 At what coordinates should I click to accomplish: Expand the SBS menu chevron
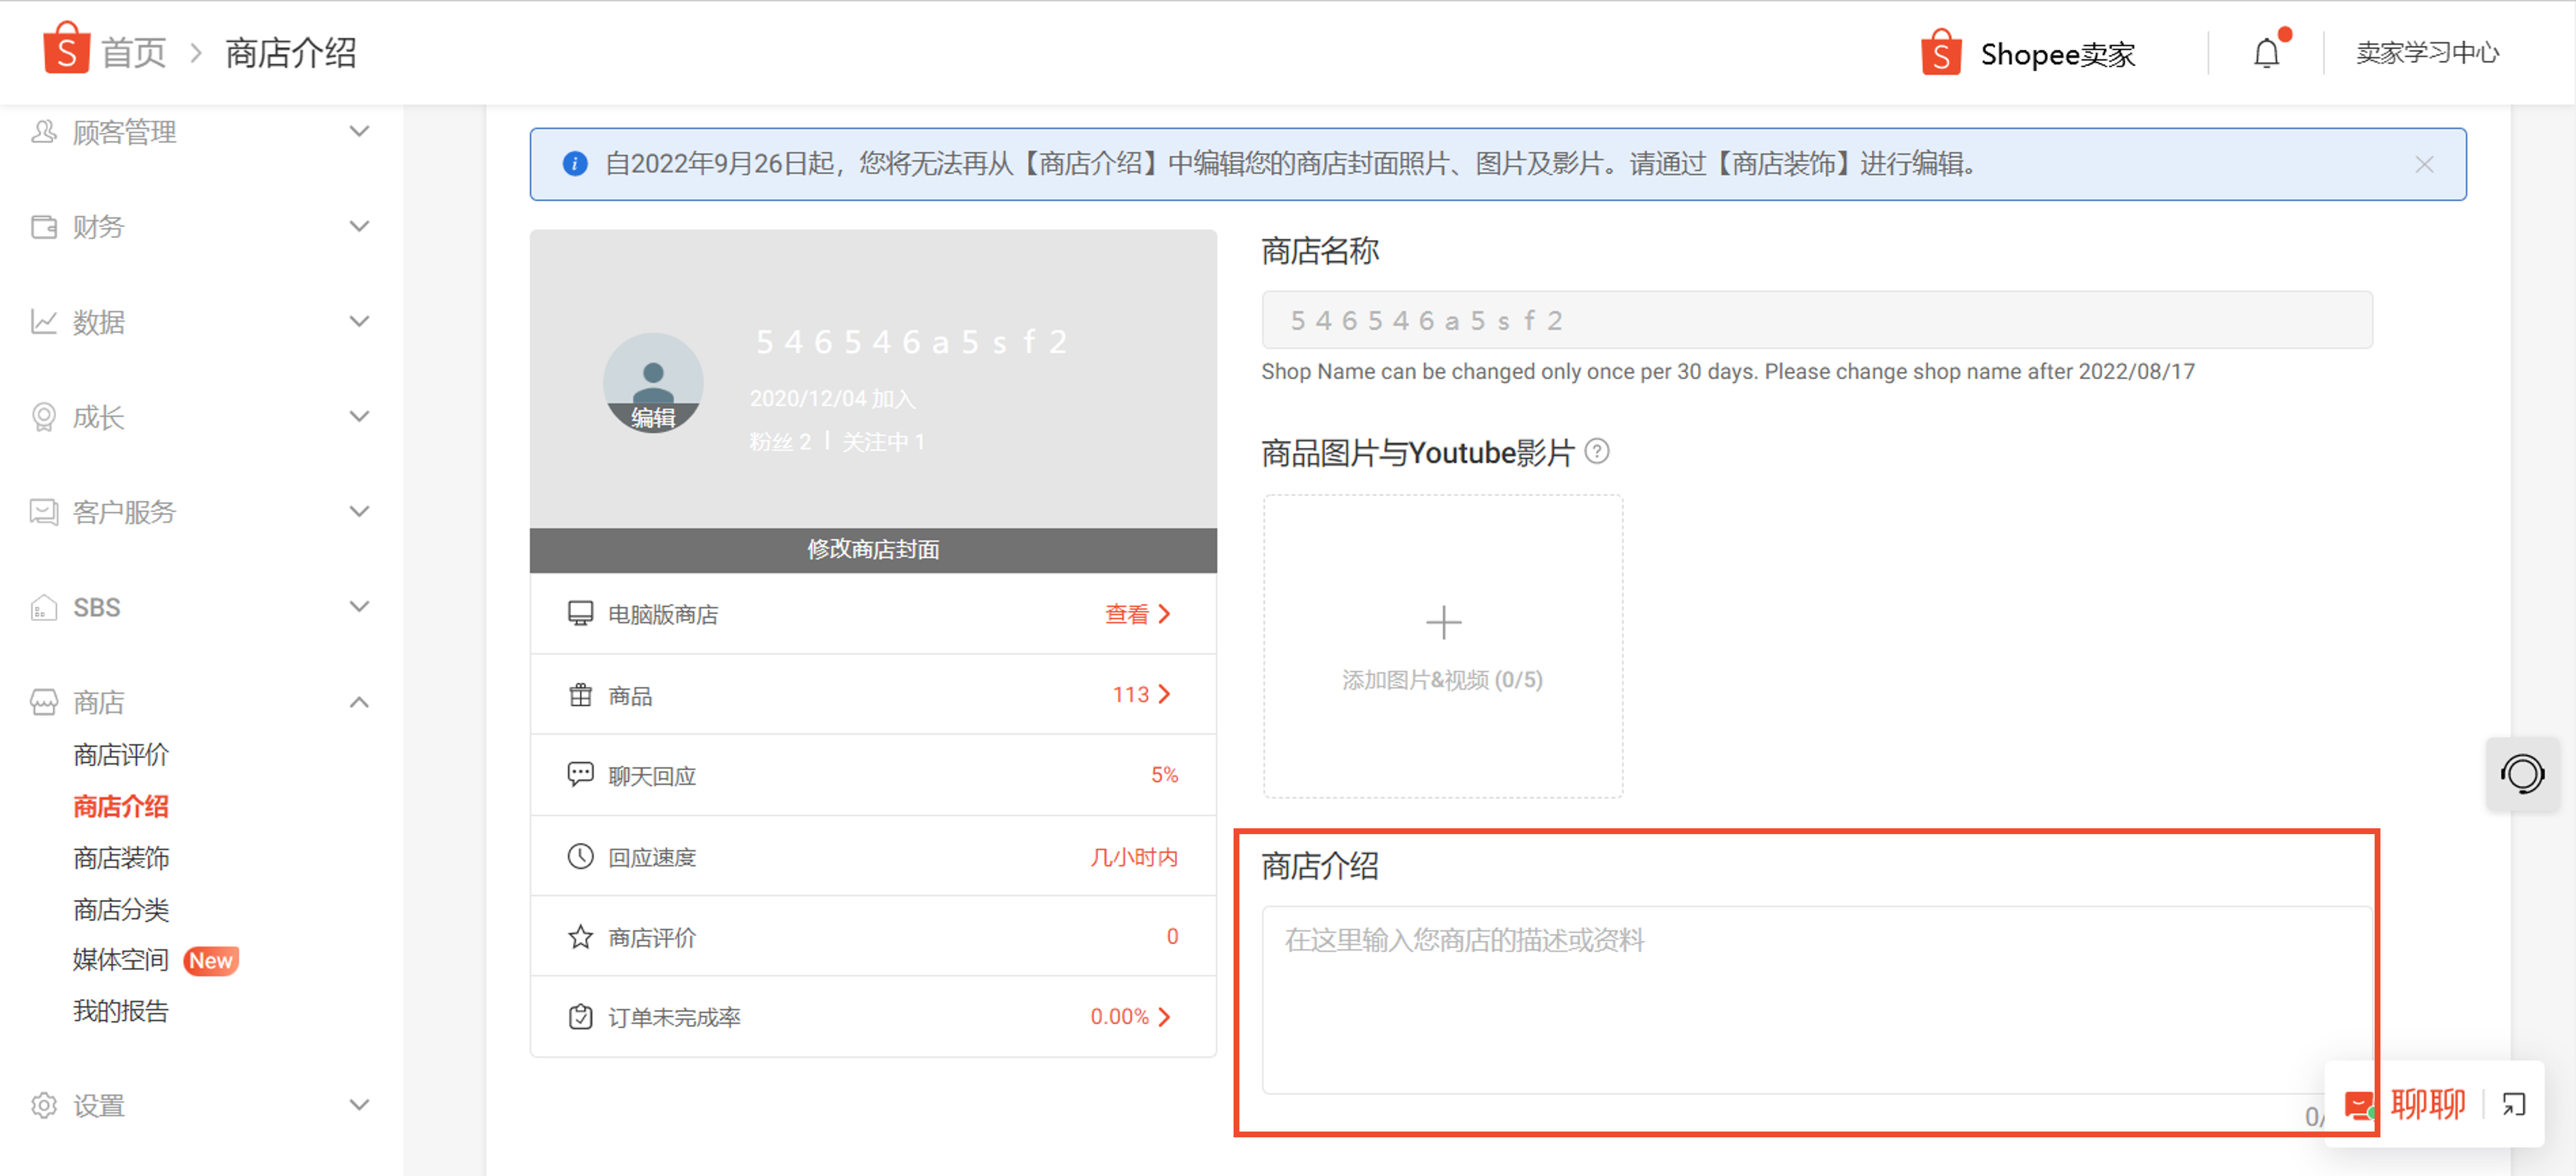click(359, 607)
